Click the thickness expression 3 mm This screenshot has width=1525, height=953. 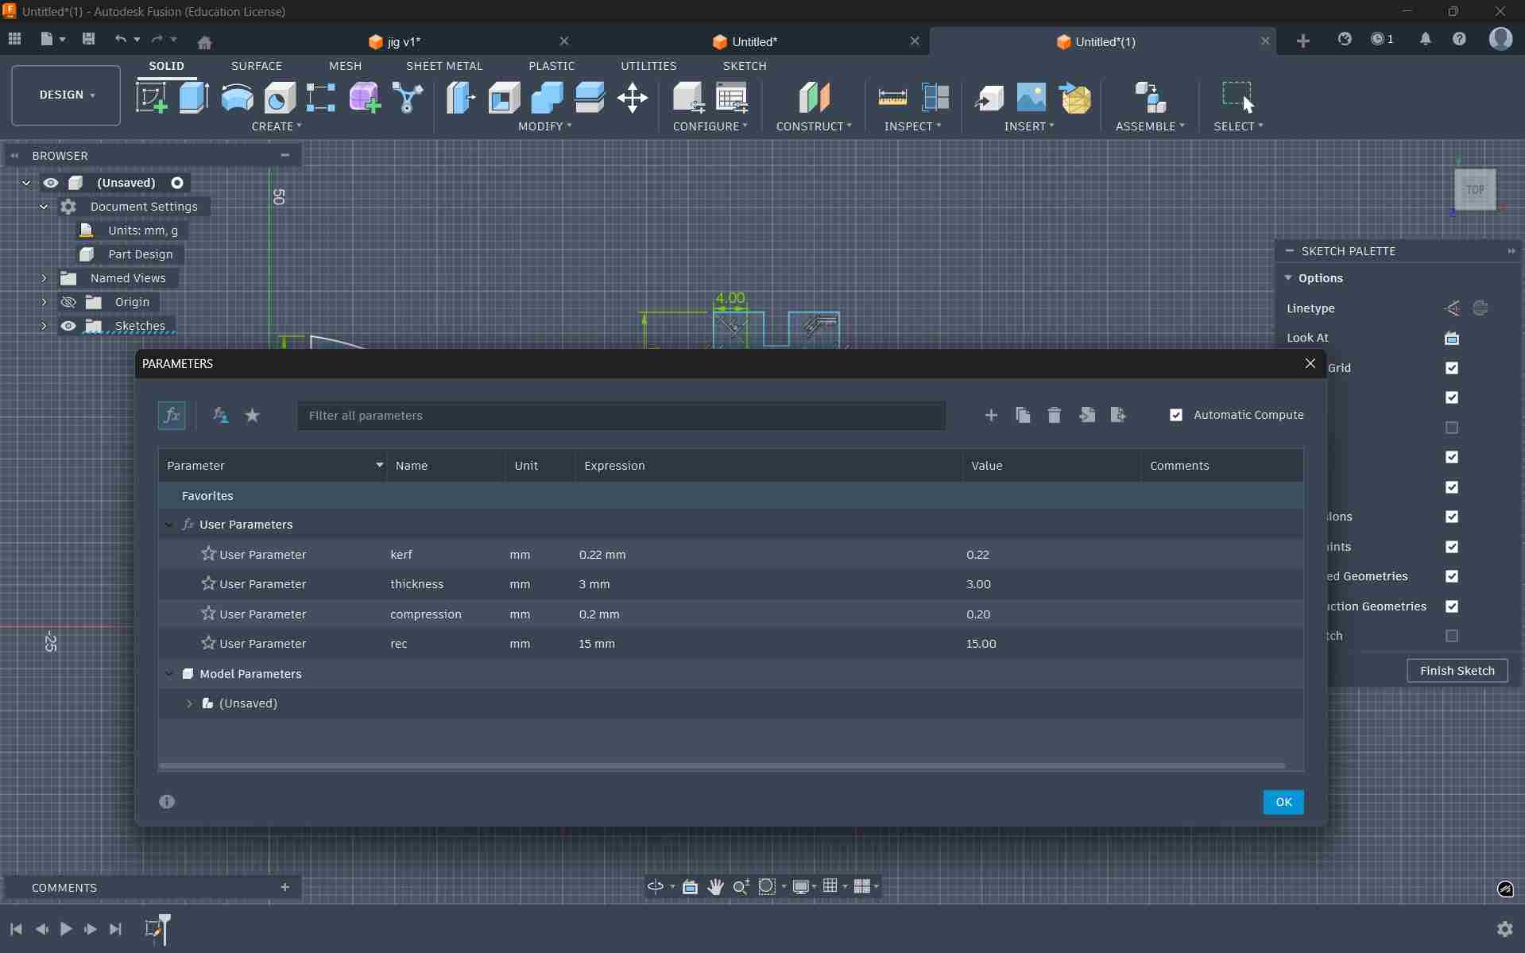point(594,584)
